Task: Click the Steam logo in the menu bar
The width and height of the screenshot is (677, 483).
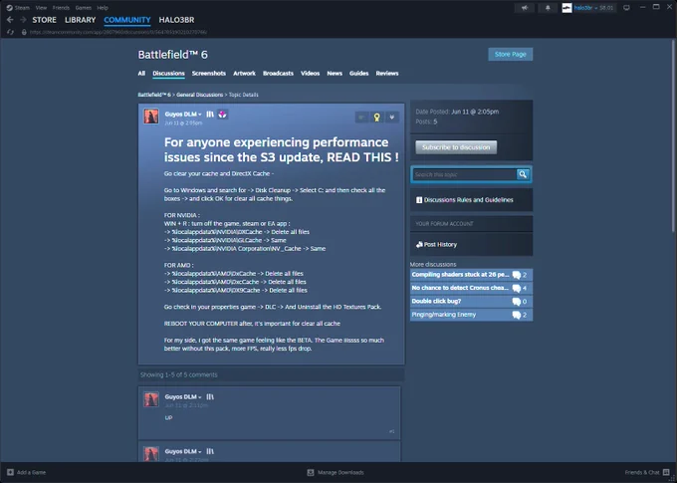Action: [x=10, y=8]
